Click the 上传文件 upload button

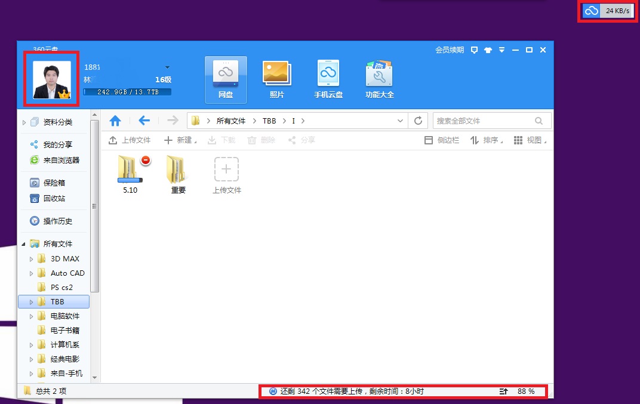[130, 140]
